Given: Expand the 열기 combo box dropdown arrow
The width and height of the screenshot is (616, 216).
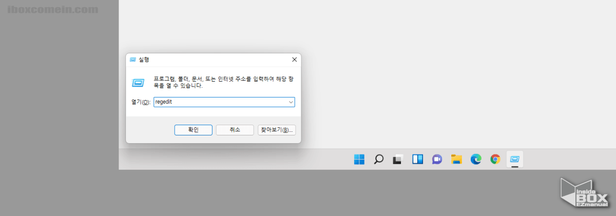Looking at the screenshot, I should [291, 102].
